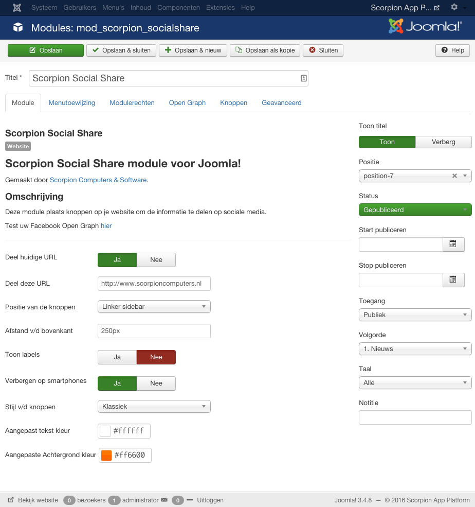Click the Afstand v/d bovenkant input field

(x=154, y=331)
